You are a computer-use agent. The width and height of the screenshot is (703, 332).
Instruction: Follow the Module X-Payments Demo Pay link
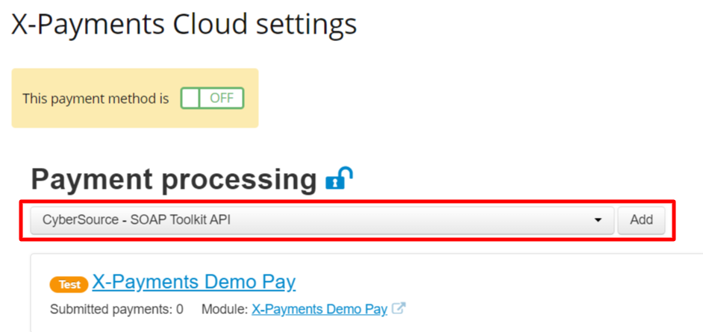point(319,309)
